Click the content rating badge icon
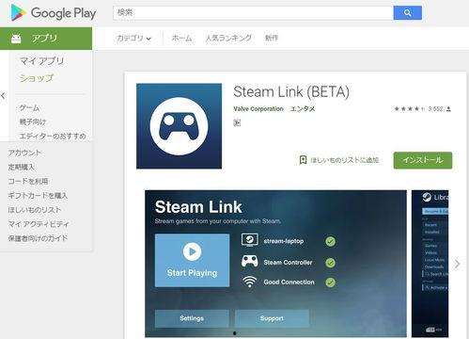Screen dimensions: 469x339 (x=237, y=123)
